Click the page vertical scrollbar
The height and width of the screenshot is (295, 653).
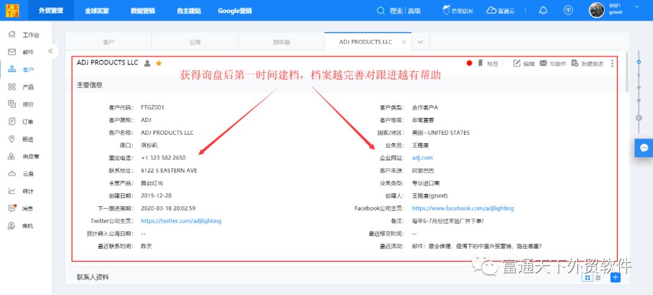point(627,71)
